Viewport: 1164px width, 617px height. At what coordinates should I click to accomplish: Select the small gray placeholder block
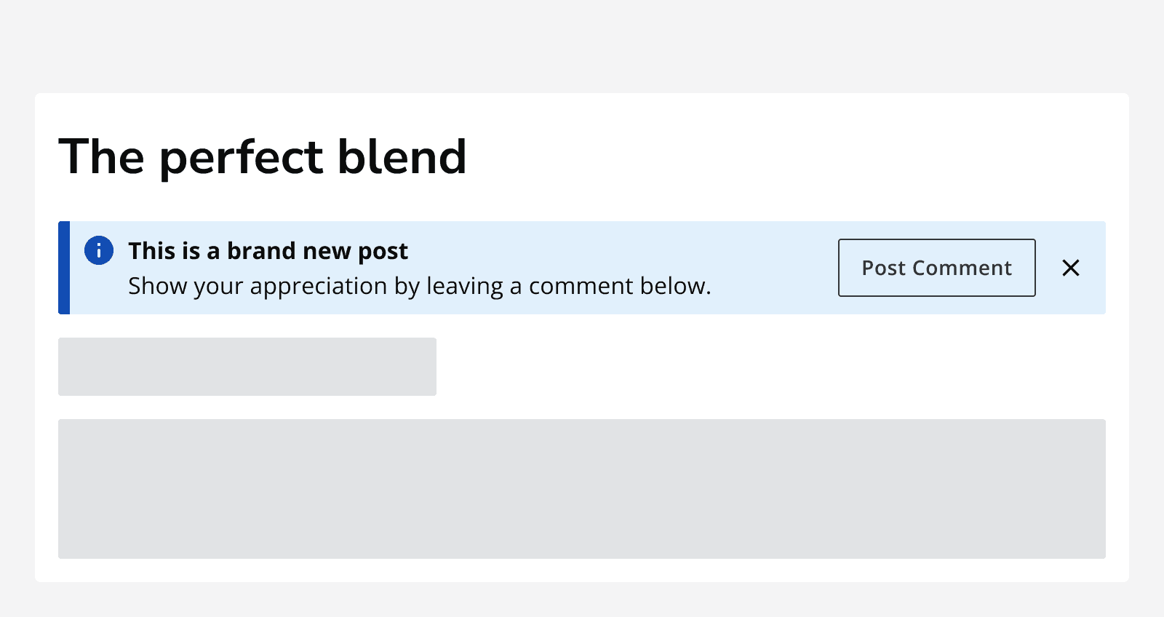(x=247, y=367)
